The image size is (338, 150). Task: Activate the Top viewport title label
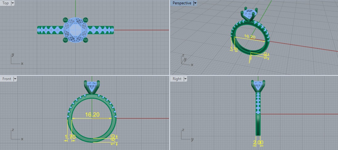click(x=6, y=3)
